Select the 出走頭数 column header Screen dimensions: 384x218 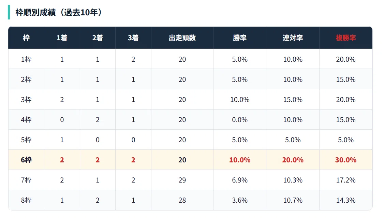(182, 38)
